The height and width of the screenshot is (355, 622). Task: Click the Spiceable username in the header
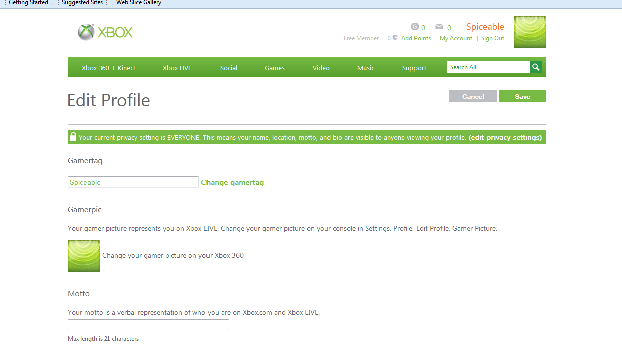coord(485,27)
